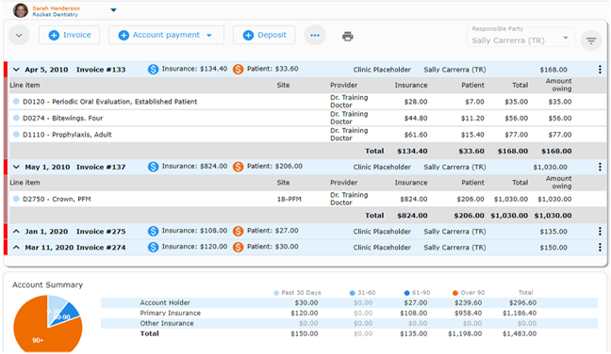Viewport: 611px width, 354px height.
Task: Open the filter options icon
Action: click(x=591, y=40)
